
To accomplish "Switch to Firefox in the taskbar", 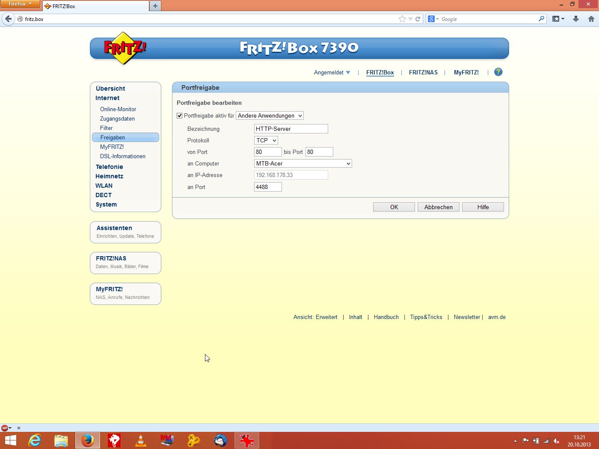I will click(88, 440).
